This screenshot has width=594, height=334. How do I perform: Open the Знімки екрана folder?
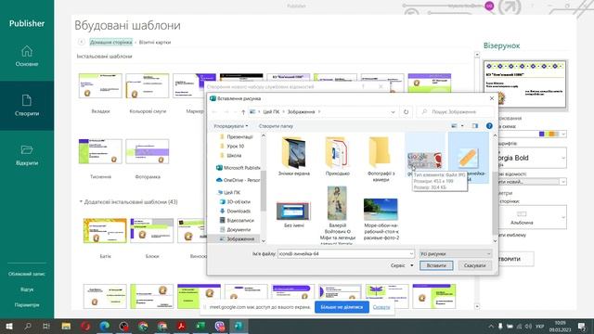click(x=294, y=157)
